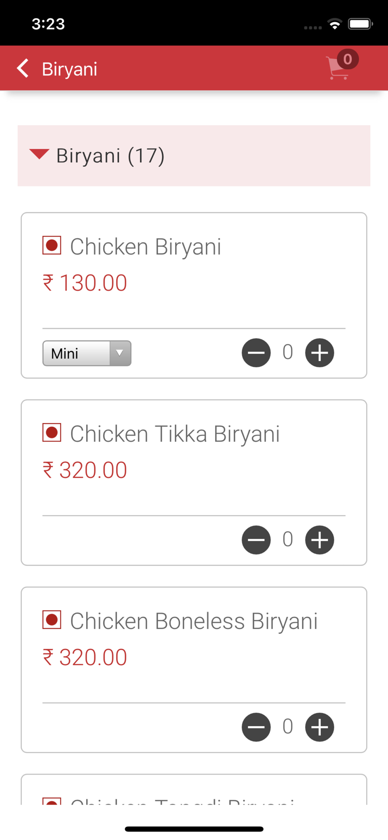Tap the non-veg indicator beside Chicken Biryani
388x840 pixels.
52,245
